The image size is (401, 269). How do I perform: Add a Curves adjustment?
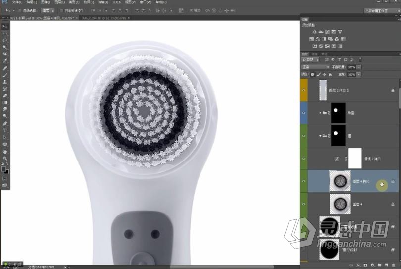pos(327,32)
